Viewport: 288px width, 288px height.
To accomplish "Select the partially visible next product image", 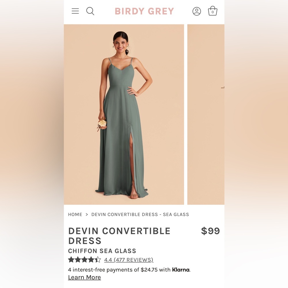I will coord(206,115).
